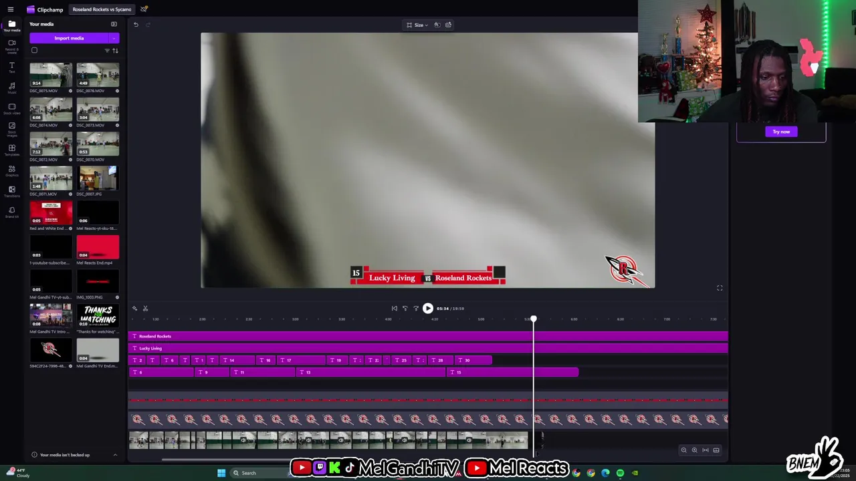Viewport: 856px width, 481px height.
Task: Edit the project title Roseland Rockets vs Sycamo
Action: [102, 9]
